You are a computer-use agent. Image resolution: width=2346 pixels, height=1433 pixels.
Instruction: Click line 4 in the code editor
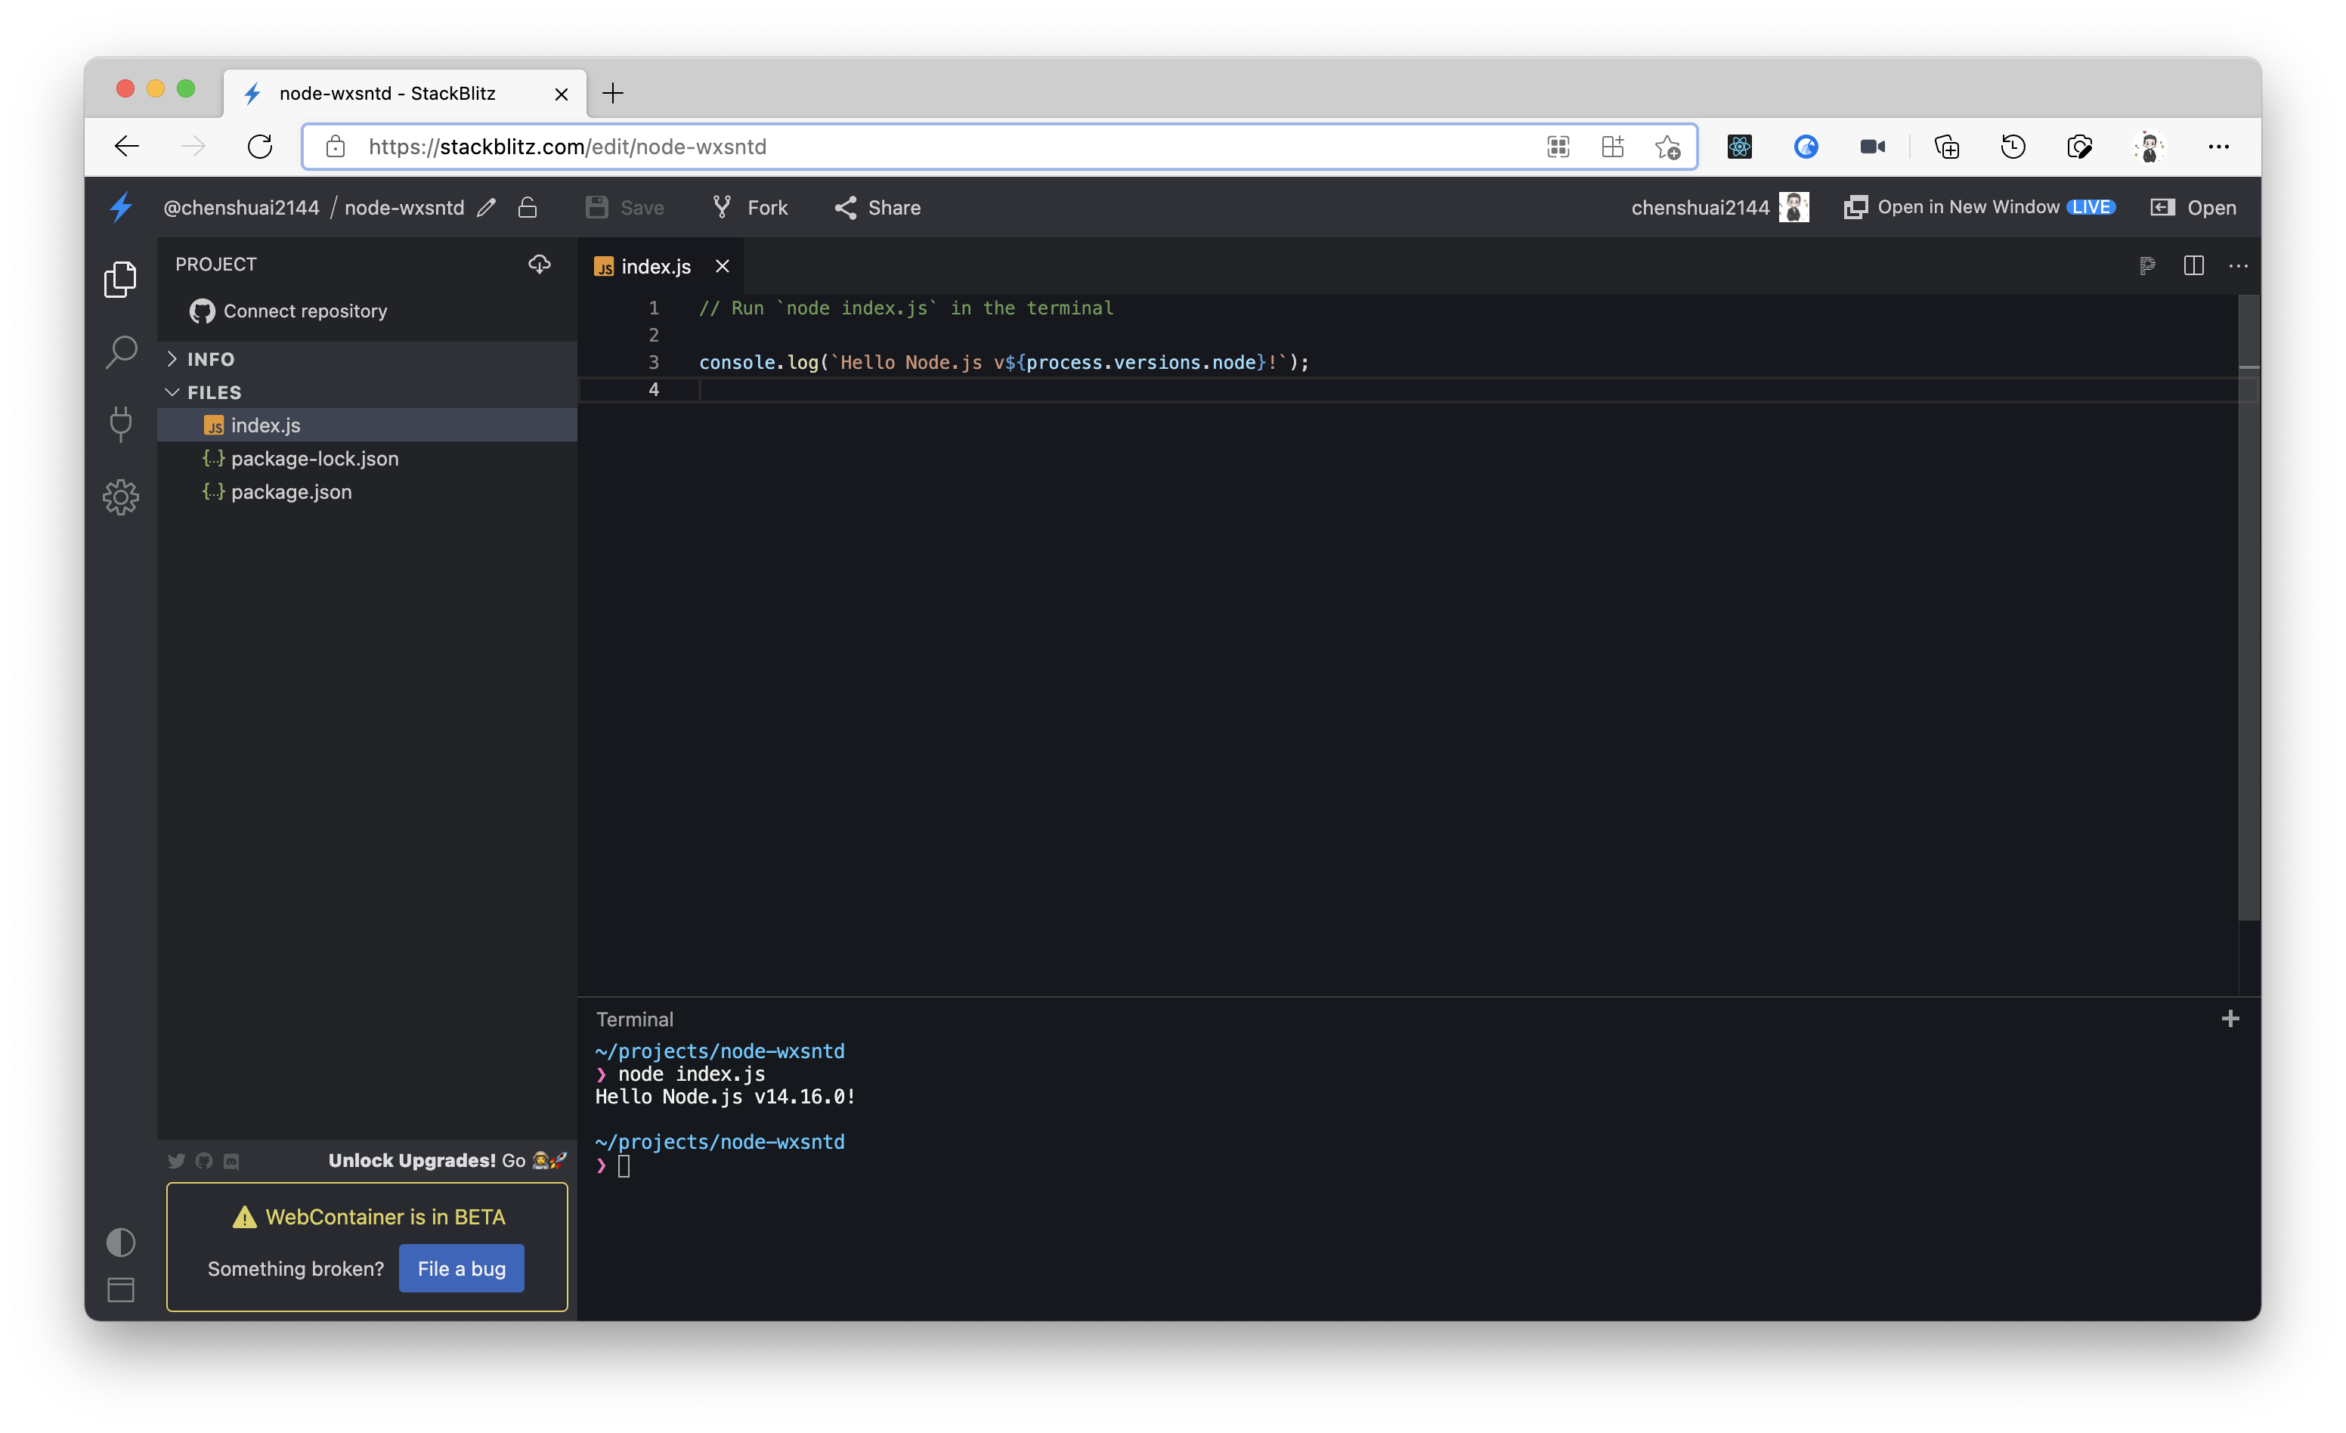(1409, 389)
